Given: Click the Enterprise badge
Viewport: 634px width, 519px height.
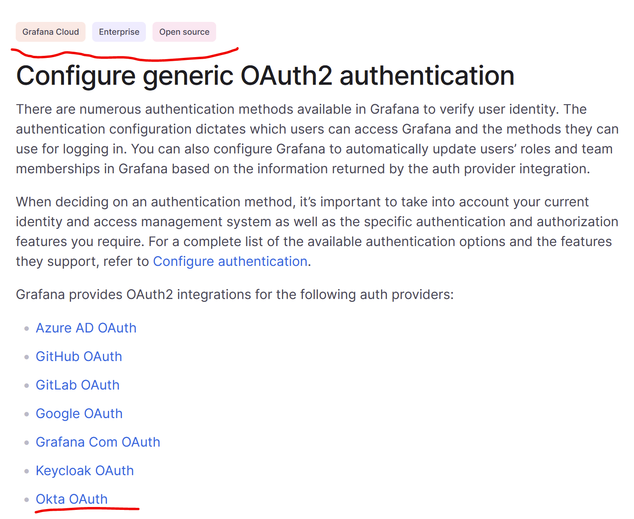Looking at the screenshot, I should (119, 31).
